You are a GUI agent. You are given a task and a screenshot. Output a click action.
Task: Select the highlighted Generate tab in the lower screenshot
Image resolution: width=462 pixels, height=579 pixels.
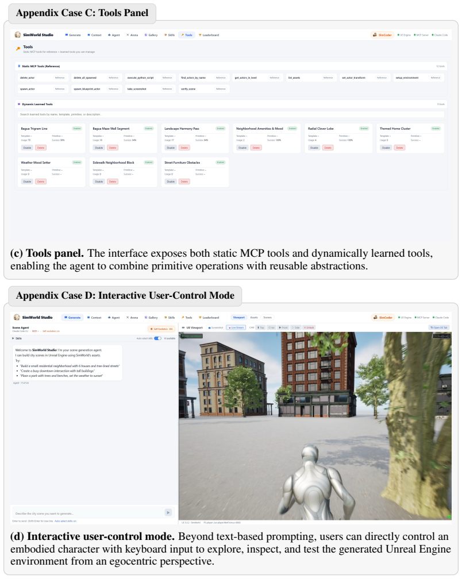coord(72,318)
